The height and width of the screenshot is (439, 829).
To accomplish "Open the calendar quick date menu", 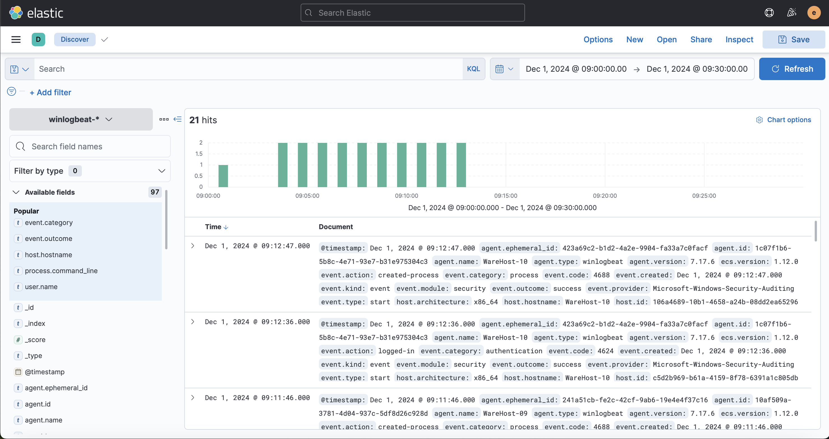I will coord(504,69).
